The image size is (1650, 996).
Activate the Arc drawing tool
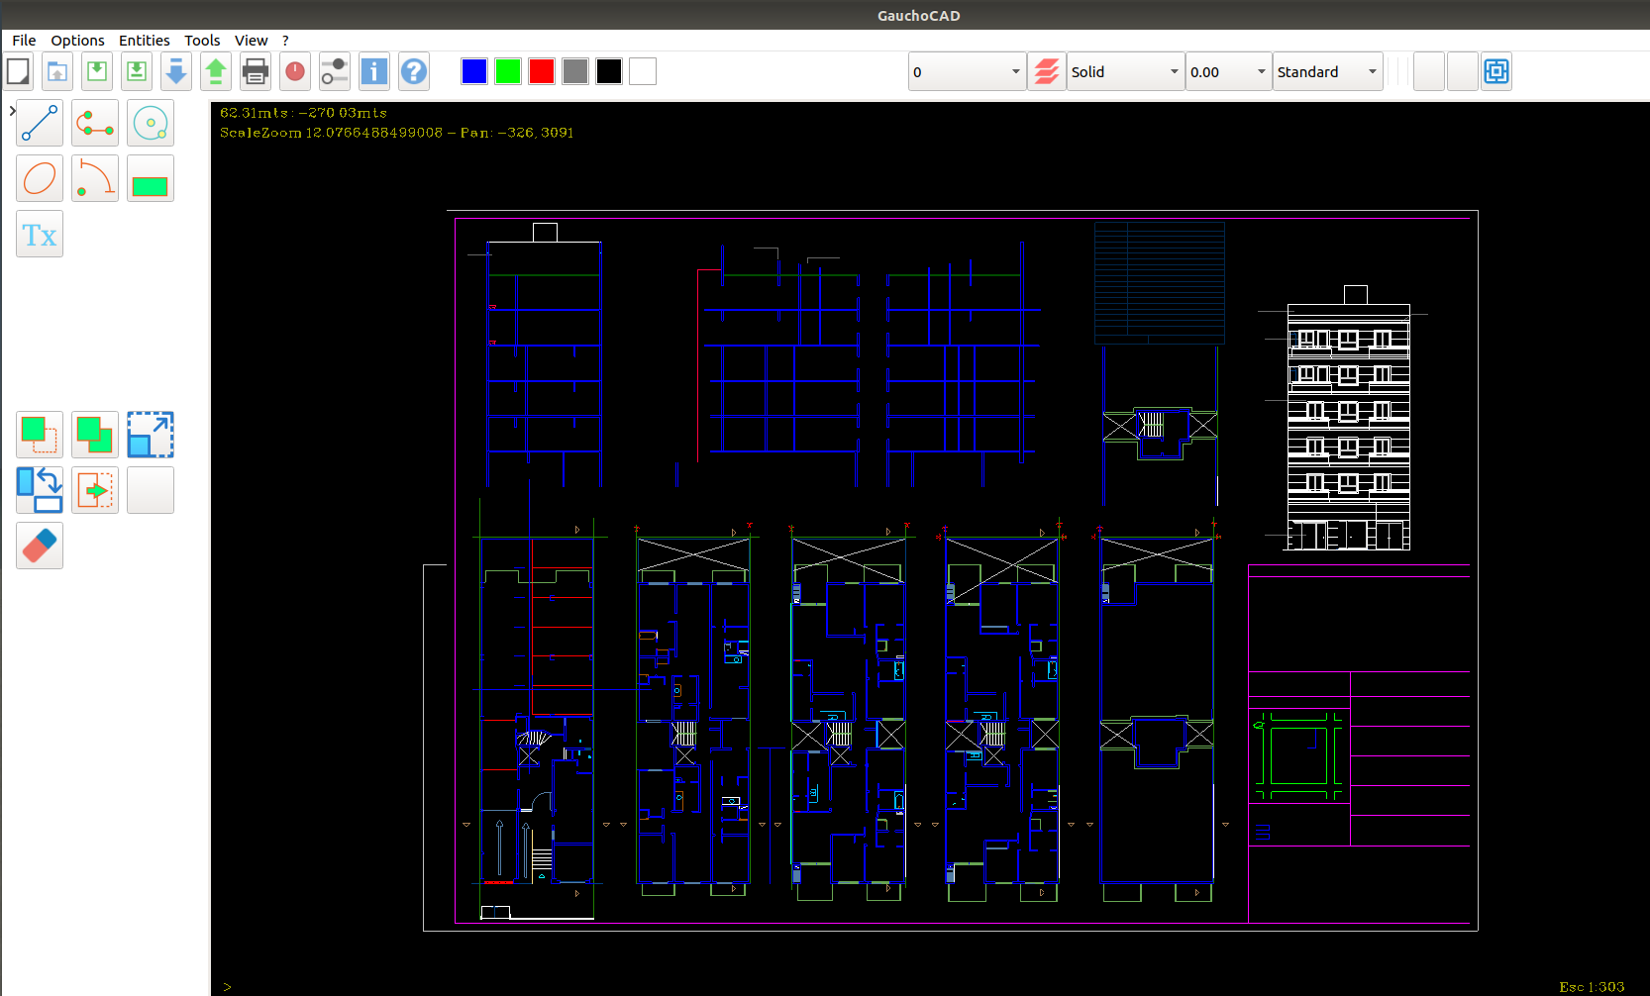(95, 179)
